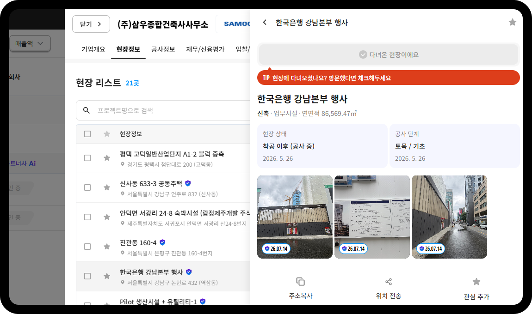Open 평택 고덕일반산업단지 A1-2 블럭 증축 entry
Image resolution: width=532 pixels, height=314 pixels.
[172, 154]
